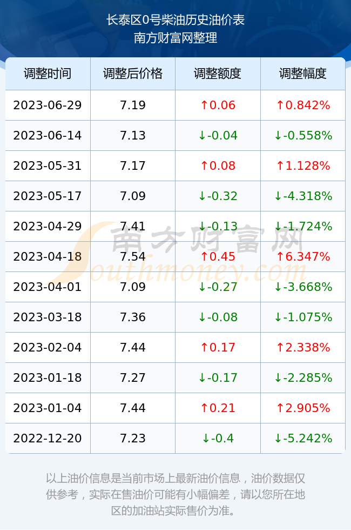
Task: Click the 7.54 price on 2023-04-18 row
Action: pos(133,256)
